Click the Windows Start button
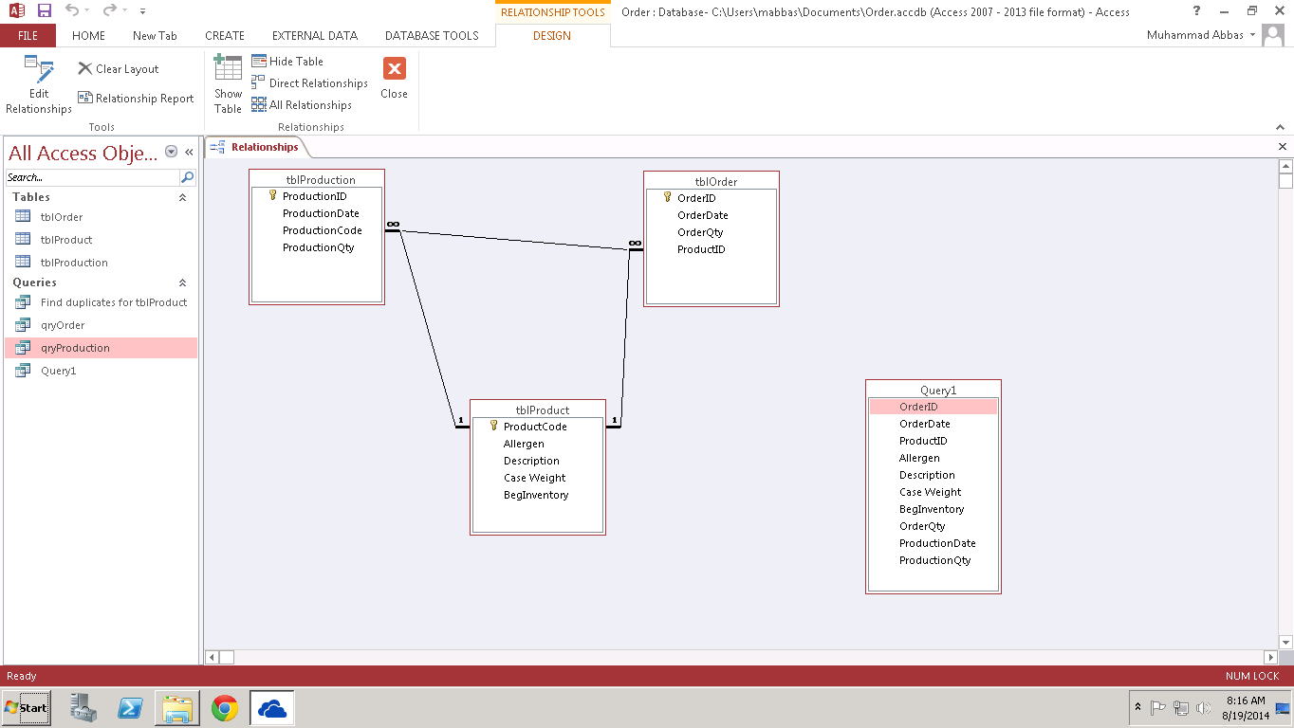The image size is (1294, 728). [x=27, y=708]
